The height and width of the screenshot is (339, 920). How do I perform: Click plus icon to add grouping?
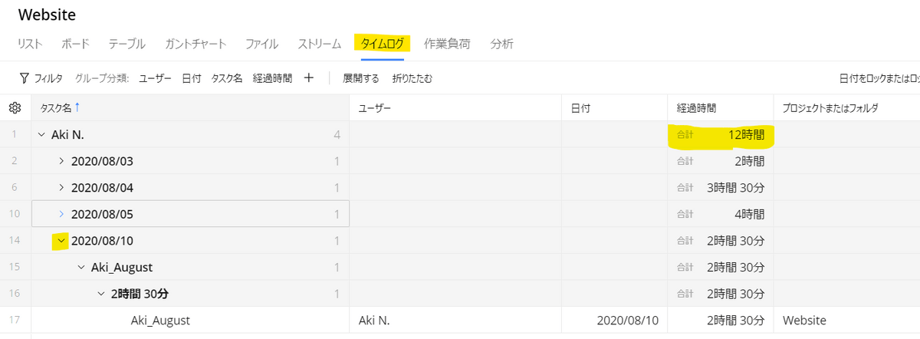click(x=309, y=77)
